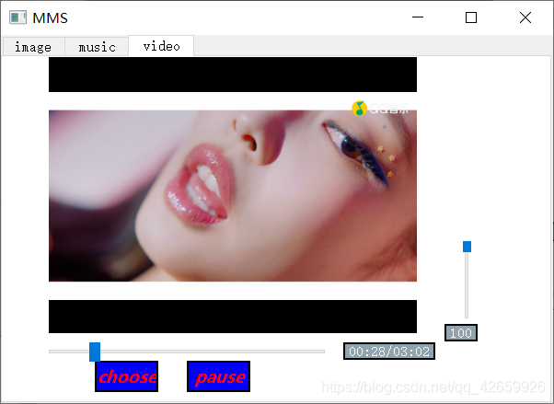Open the music tab
This screenshot has width=554, height=404.
97,47
